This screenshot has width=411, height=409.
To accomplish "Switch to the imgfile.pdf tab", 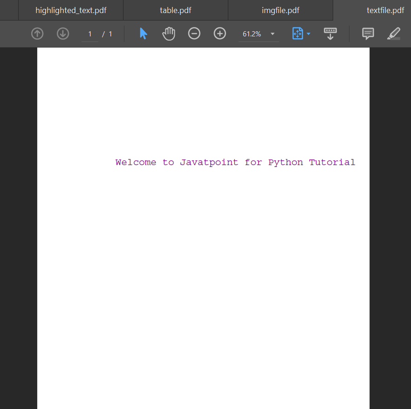I will pyautogui.click(x=280, y=10).
